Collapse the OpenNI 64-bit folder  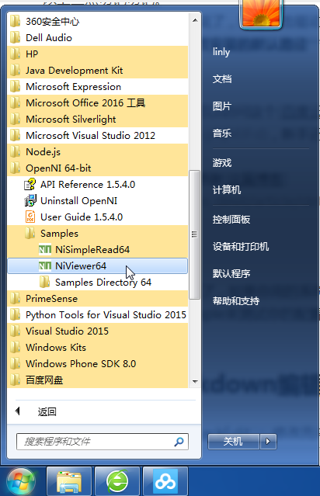click(x=98, y=168)
